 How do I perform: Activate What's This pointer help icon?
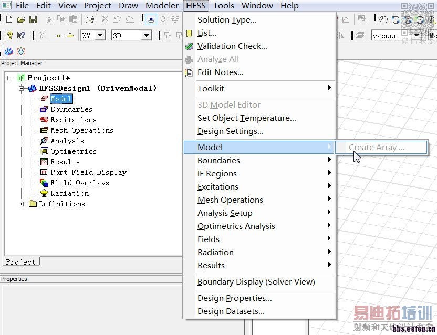[x=21, y=35]
